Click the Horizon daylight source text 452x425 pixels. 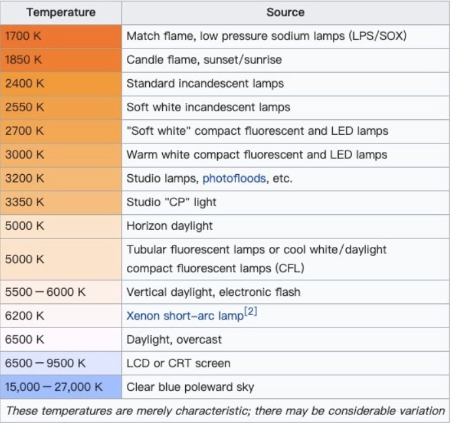point(169,226)
